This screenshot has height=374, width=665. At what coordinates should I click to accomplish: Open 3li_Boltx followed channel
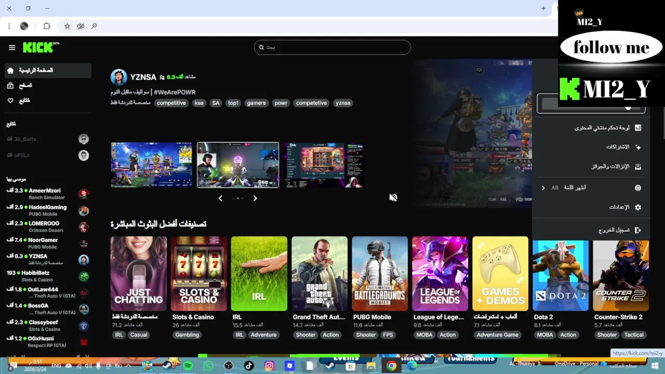(x=48, y=139)
